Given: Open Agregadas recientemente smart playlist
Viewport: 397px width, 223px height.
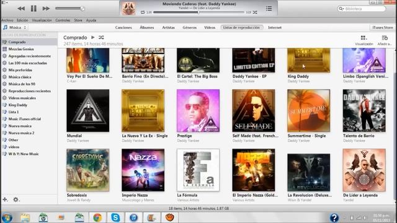Looking at the screenshot, I should [x=29, y=56].
